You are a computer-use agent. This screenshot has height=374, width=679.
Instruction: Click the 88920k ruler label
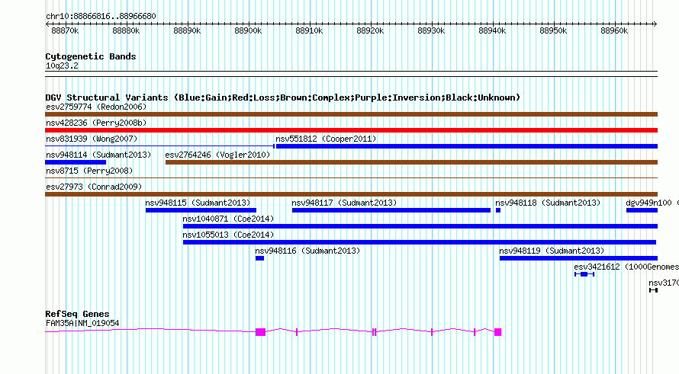(370, 30)
